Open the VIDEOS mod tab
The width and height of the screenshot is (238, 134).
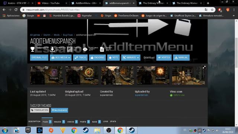pos(72,122)
